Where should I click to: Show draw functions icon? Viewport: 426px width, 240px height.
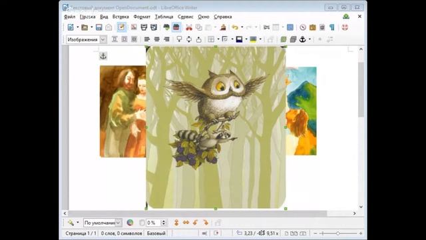[290, 27]
